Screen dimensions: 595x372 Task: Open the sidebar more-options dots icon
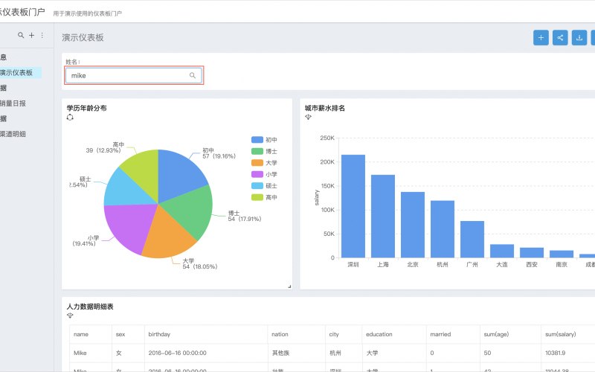pos(42,35)
